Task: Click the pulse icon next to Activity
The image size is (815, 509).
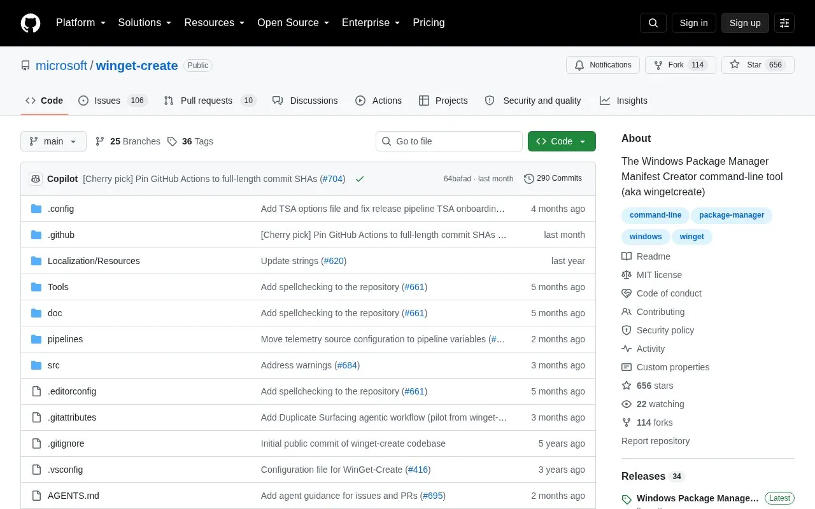Action: 627,349
